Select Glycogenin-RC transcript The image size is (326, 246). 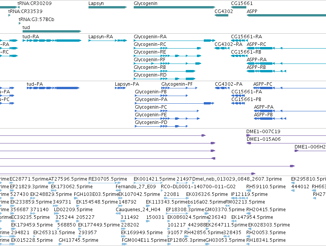coord(167,48)
